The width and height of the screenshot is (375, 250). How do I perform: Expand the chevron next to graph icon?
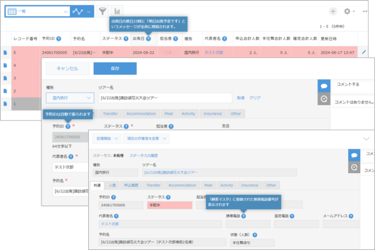point(89,11)
